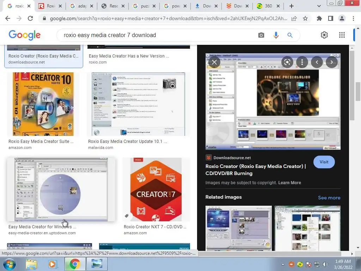Click the malavida.com source text
The image size is (361, 271).
point(100,147)
